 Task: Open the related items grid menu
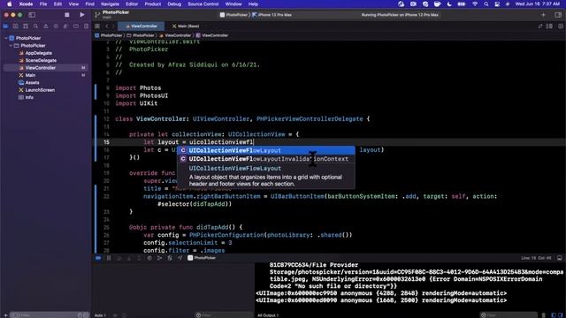pyautogui.click(x=97, y=26)
